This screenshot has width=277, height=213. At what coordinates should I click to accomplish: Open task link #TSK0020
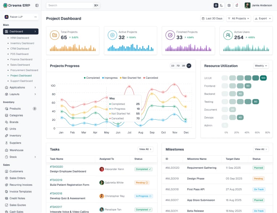(x=56, y=167)
